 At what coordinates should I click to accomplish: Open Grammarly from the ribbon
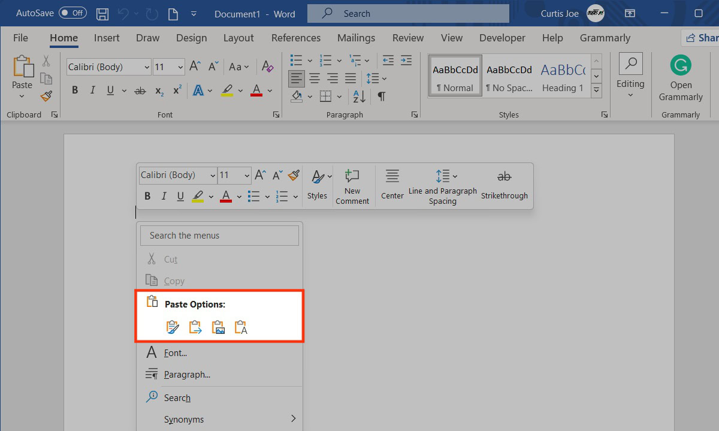coord(681,79)
